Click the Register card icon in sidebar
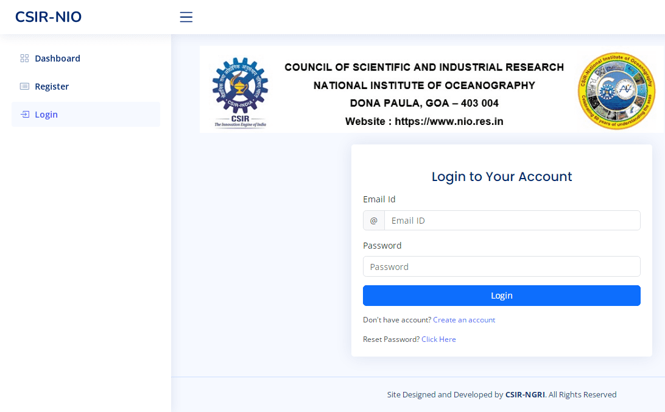 pyautogui.click(x=24, y=87)
